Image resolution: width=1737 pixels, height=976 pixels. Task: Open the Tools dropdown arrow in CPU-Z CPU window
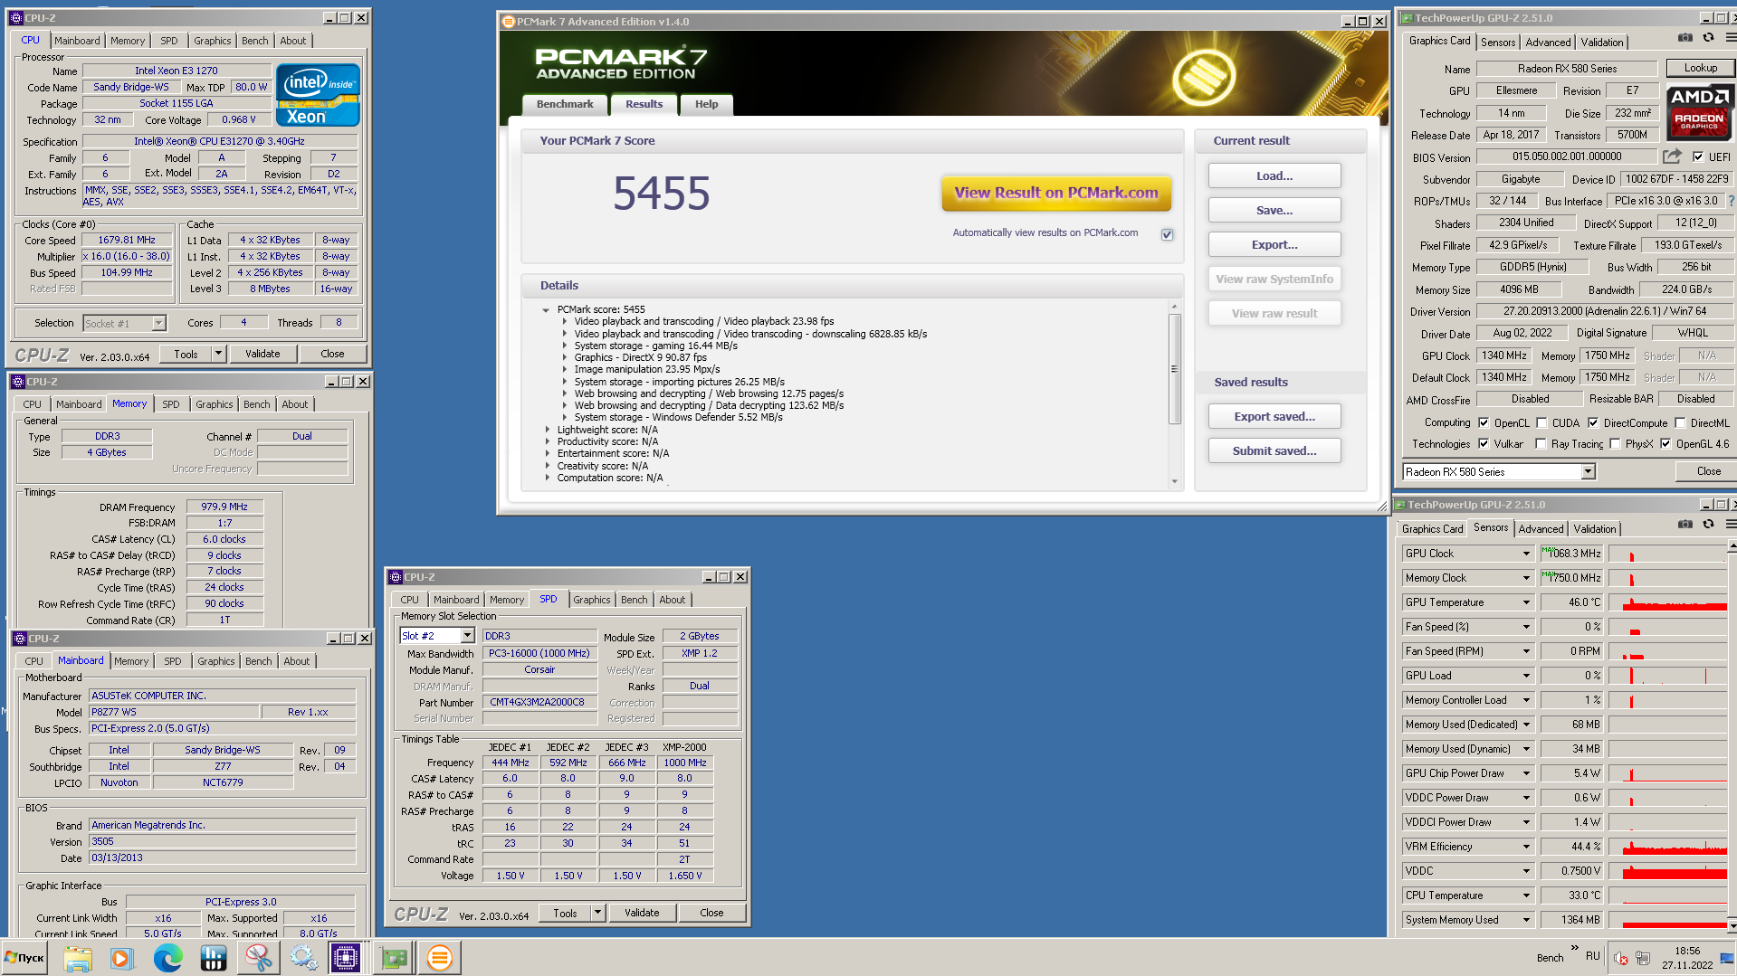[x=218, y=354]
